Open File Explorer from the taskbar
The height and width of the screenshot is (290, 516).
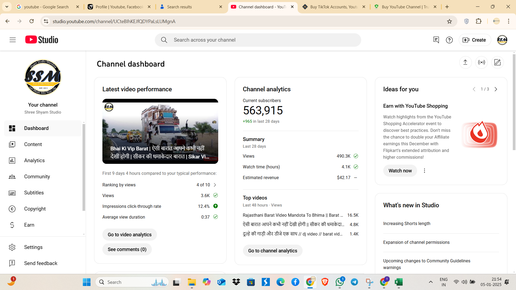192,282
